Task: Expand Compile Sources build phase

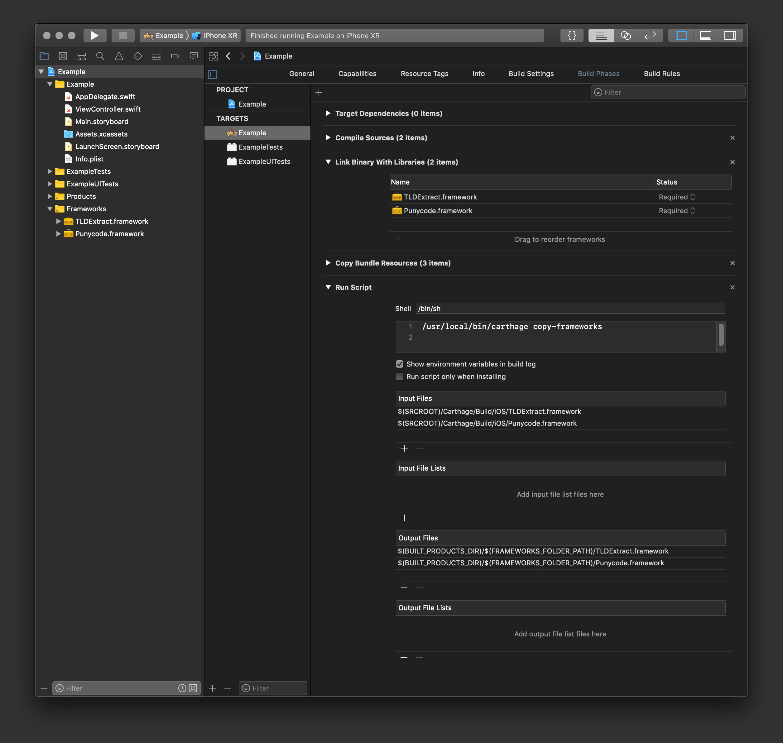Action: 328,138
